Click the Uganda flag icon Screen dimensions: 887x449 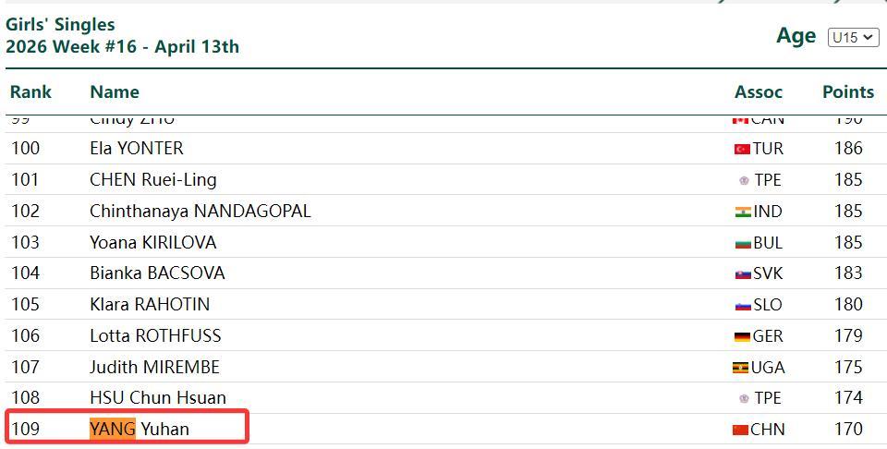(x=740, y=368)
